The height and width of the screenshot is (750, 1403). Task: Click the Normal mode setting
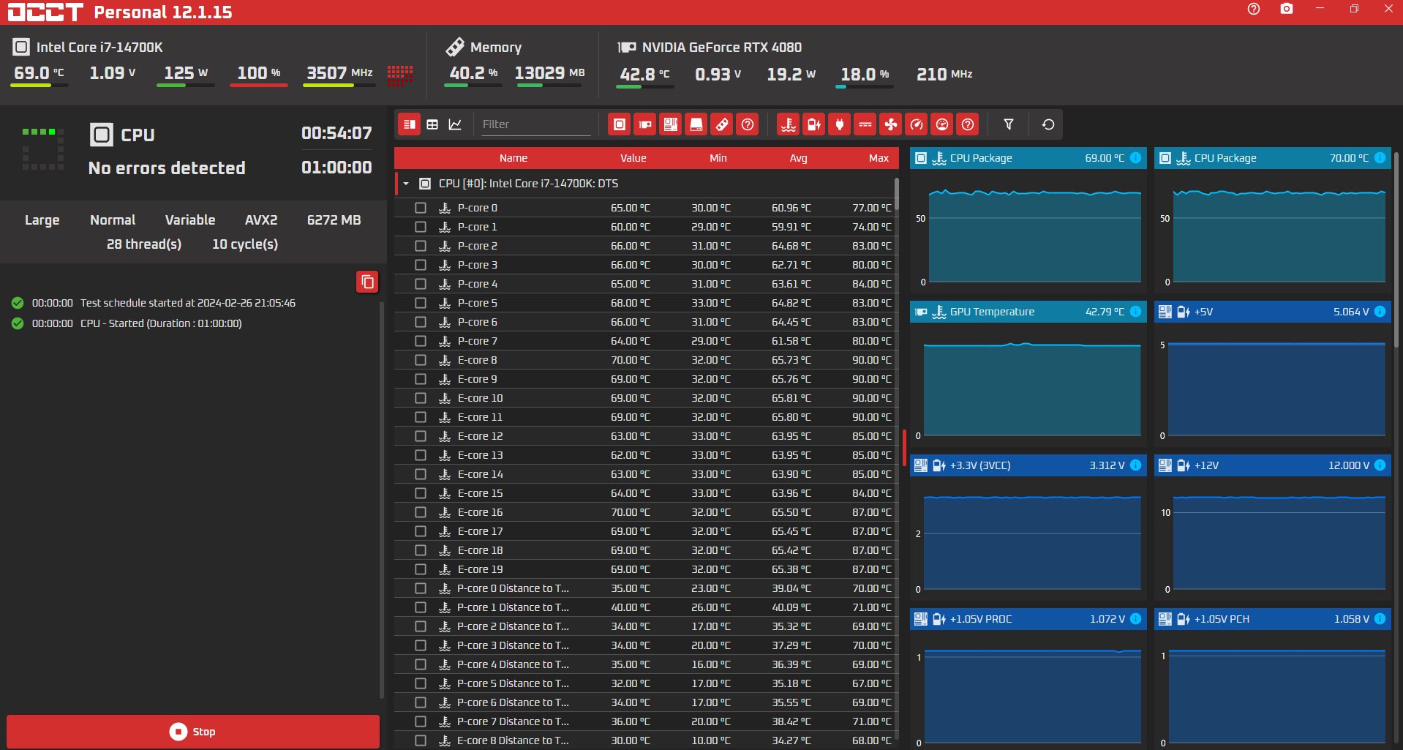[113, 220]
